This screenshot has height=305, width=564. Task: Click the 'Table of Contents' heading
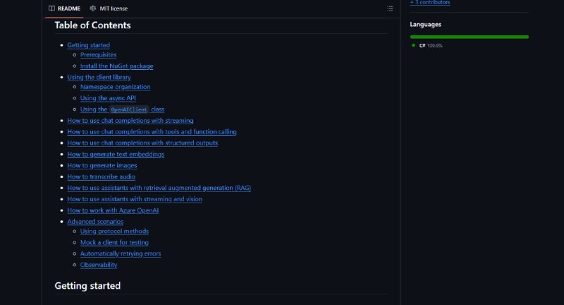point(93,25)
